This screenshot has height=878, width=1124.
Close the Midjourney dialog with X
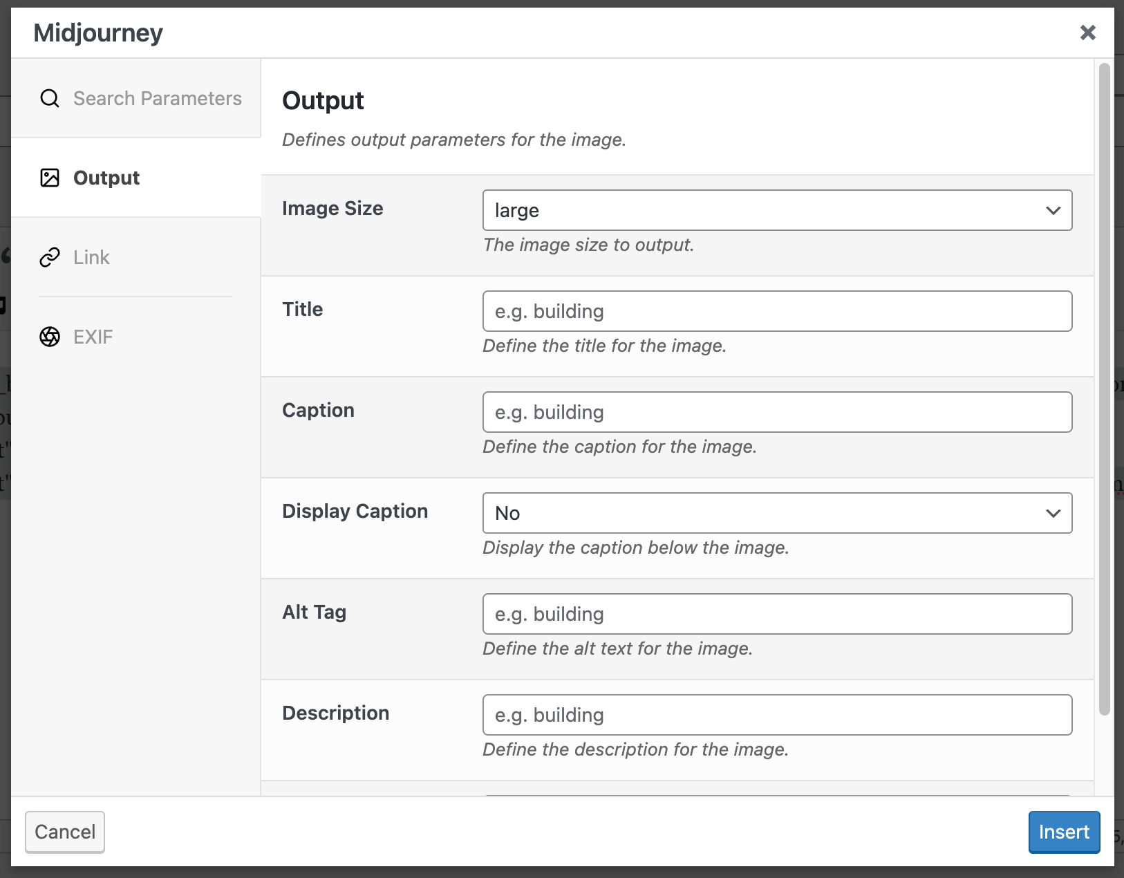pos(1087,32)
